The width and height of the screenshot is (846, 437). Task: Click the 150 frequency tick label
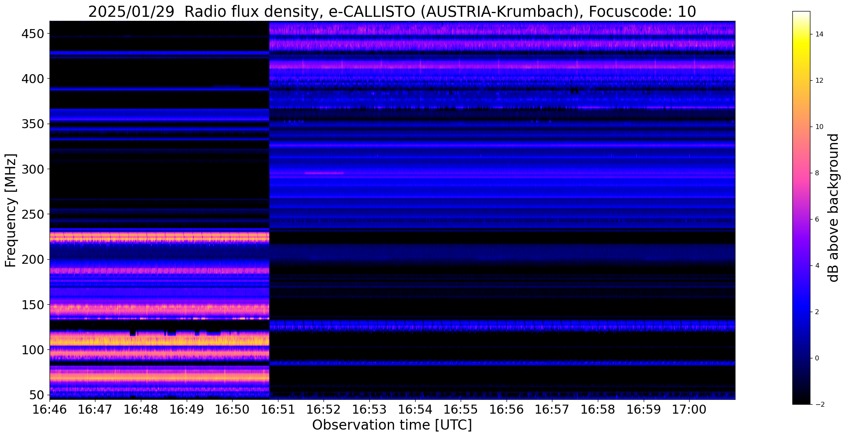[32, 305]
